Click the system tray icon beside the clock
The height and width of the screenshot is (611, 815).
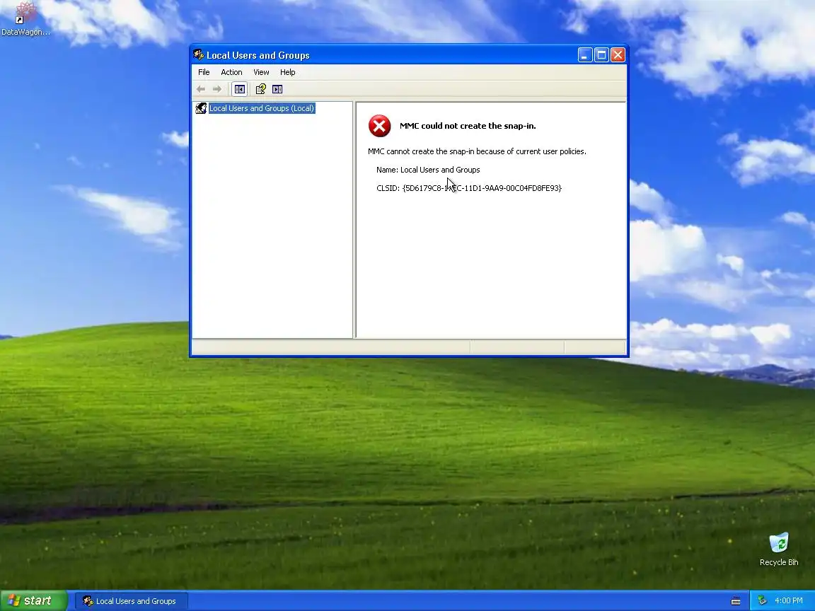tap(762, 600)
